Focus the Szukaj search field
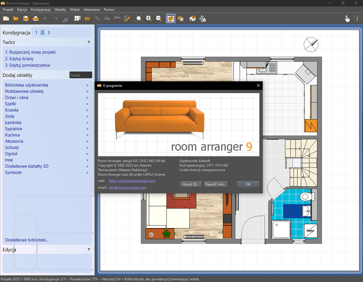 [x=81, y=75]
